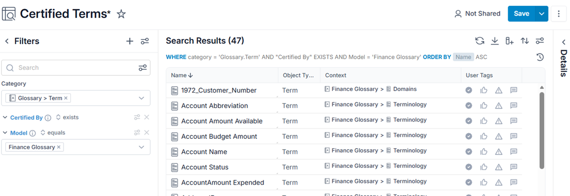This screenshot has height=196, width=570.
Task: Click the favorite star next to Certified Terms
Action: tap(121, 14)
